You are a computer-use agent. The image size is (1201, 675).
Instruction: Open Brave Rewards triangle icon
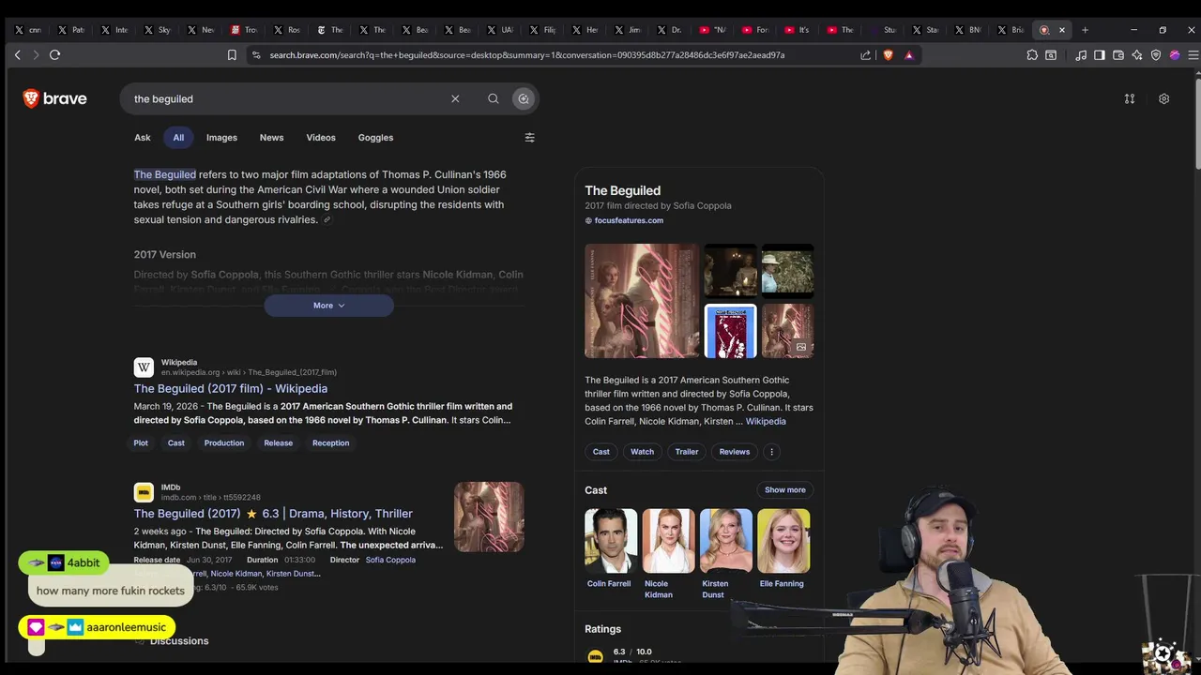908,55
